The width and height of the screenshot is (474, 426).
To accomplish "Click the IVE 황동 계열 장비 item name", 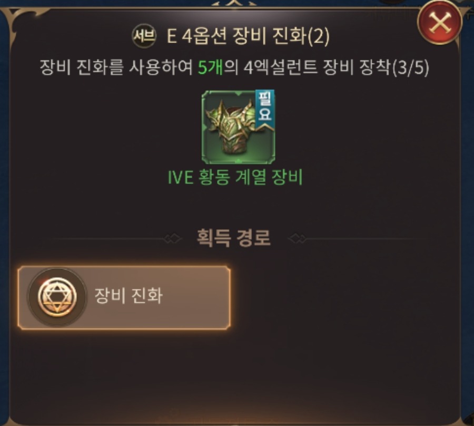I will pos(235,177).
